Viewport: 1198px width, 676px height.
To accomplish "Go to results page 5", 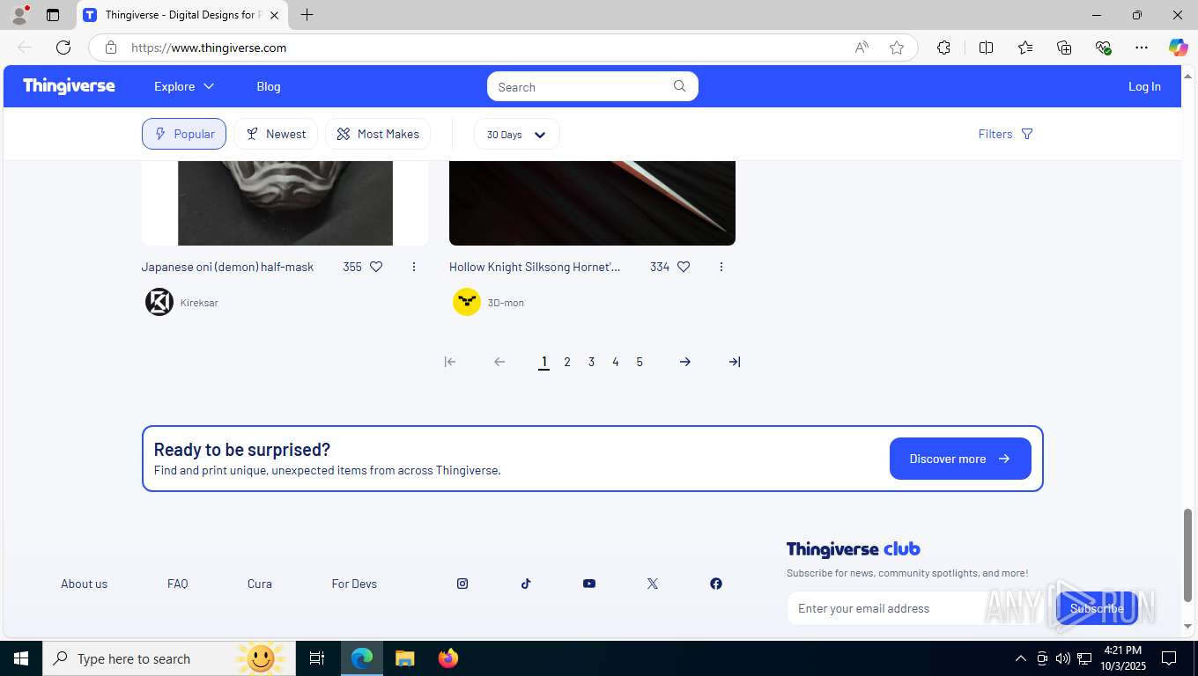I will pyautogui.click(x=640, y=362).
